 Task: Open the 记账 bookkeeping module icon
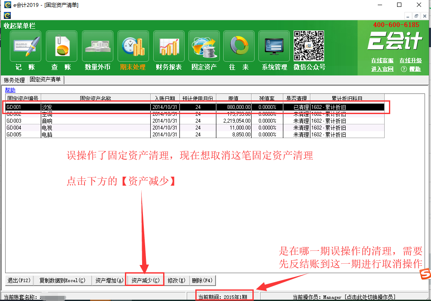(x=26, y=46)
